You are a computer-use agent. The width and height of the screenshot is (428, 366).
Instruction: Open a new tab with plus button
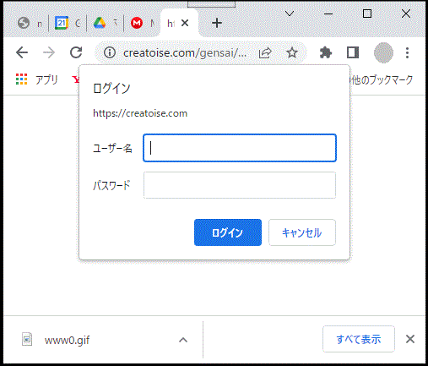217,23
